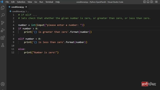Click the VS Code logo icon

2,2
